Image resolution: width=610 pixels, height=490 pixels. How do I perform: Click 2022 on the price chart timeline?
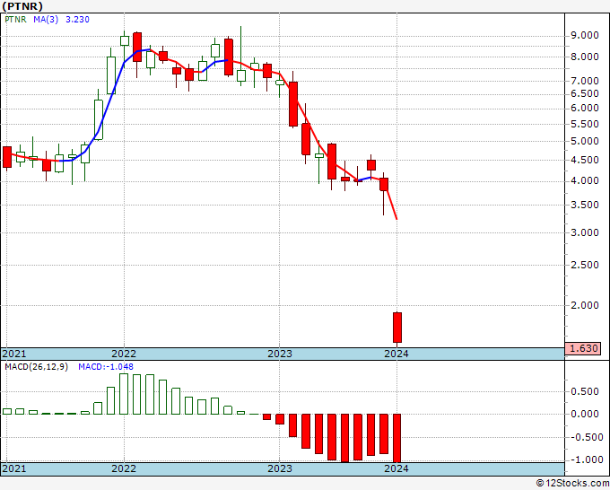tap(124, 354)
